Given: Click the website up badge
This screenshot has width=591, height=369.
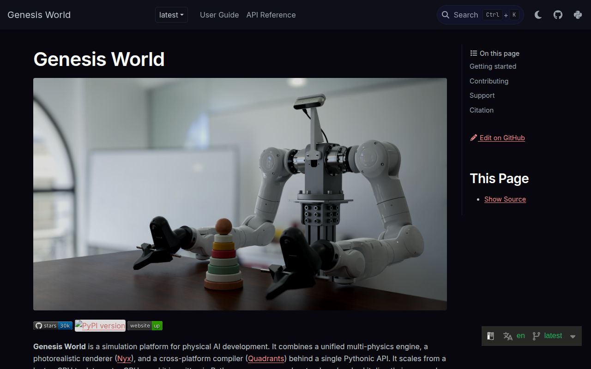Looking at the screenshot, I should (145, 326).
